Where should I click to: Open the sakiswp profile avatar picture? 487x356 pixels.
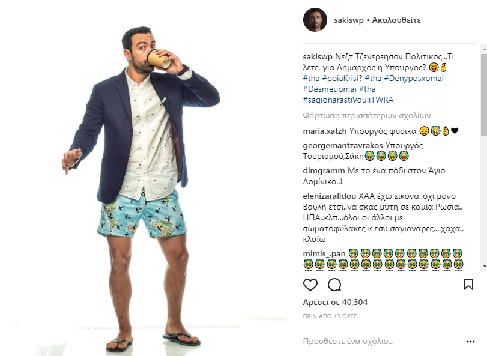(315, 20)
